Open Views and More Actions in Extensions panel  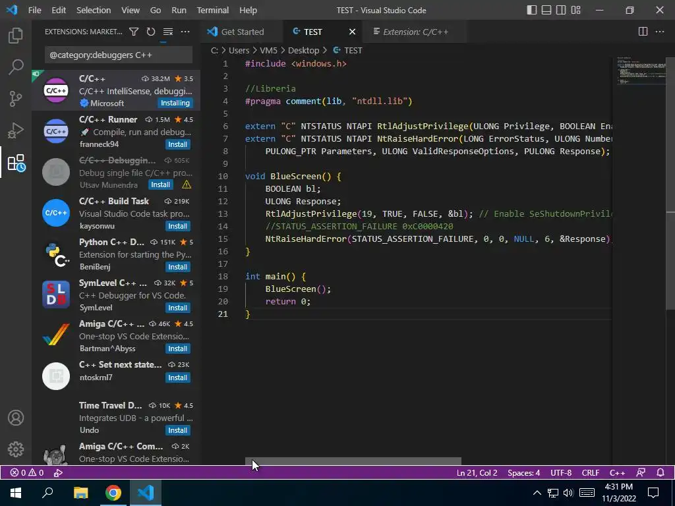click(185, 32)
